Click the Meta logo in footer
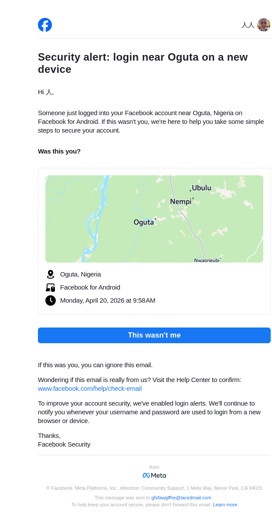The image size is (272, 529). [154, 475]
